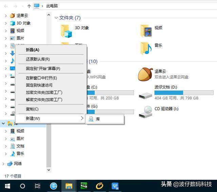
Task: Choose 复制(C) from context menu
Action: click(x=51, y=109)
